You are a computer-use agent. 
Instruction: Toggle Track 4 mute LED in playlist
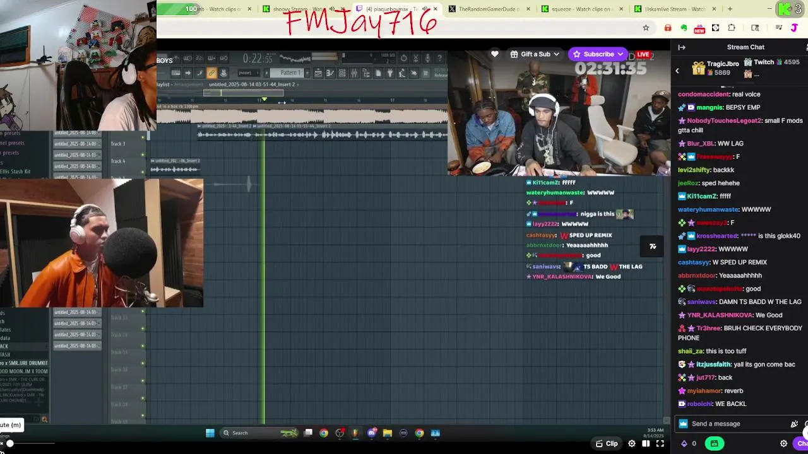(x=143, y=172)
